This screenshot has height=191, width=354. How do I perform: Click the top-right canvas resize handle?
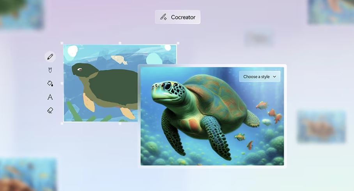point(178,43)
